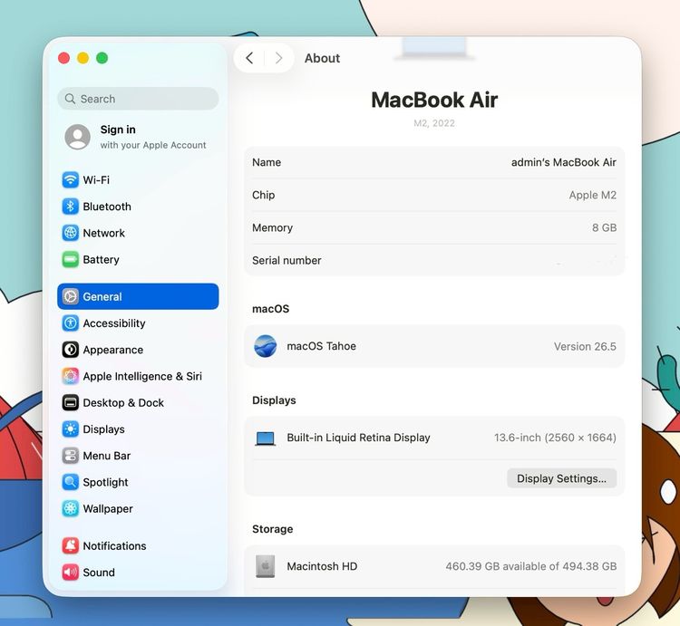This screenshot has height=626, width=680.
Task: Minimize window with the yellow button
Action: (83, 58)
